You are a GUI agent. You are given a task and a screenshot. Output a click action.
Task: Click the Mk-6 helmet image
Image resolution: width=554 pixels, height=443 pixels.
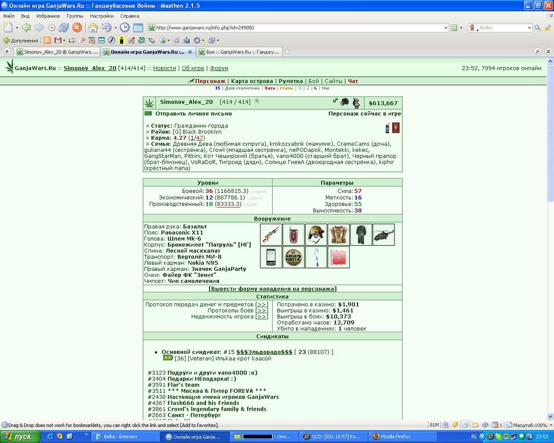(316, 235)
